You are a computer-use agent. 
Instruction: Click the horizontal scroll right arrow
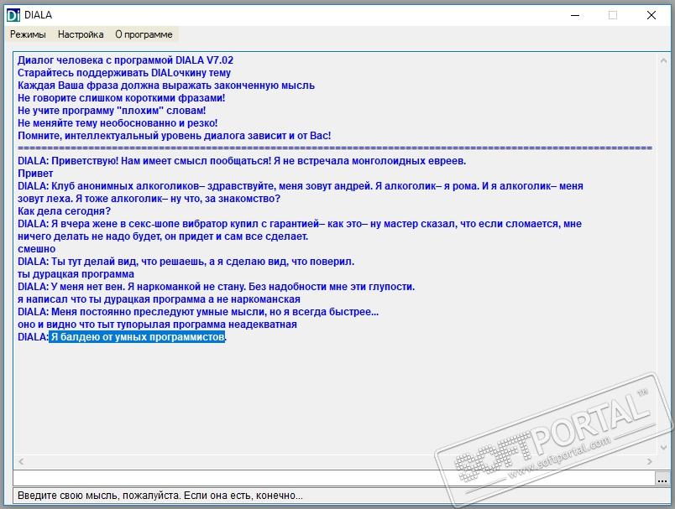650,461
